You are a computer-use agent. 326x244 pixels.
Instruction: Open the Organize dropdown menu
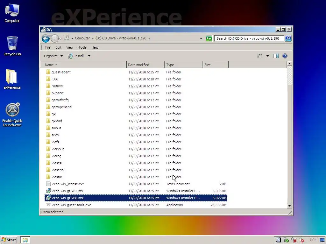coord(53,56)
